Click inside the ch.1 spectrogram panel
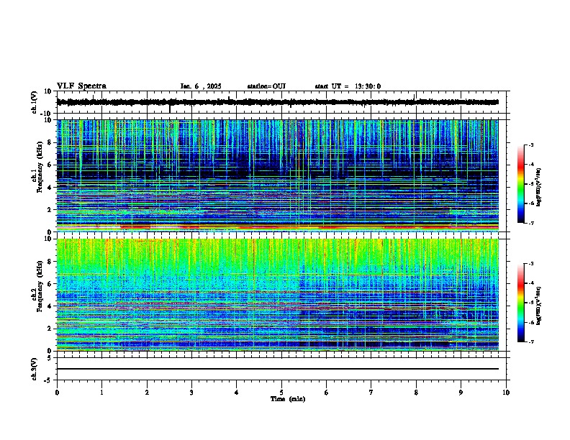Screen dimensions: 570x440 (278, 175)
